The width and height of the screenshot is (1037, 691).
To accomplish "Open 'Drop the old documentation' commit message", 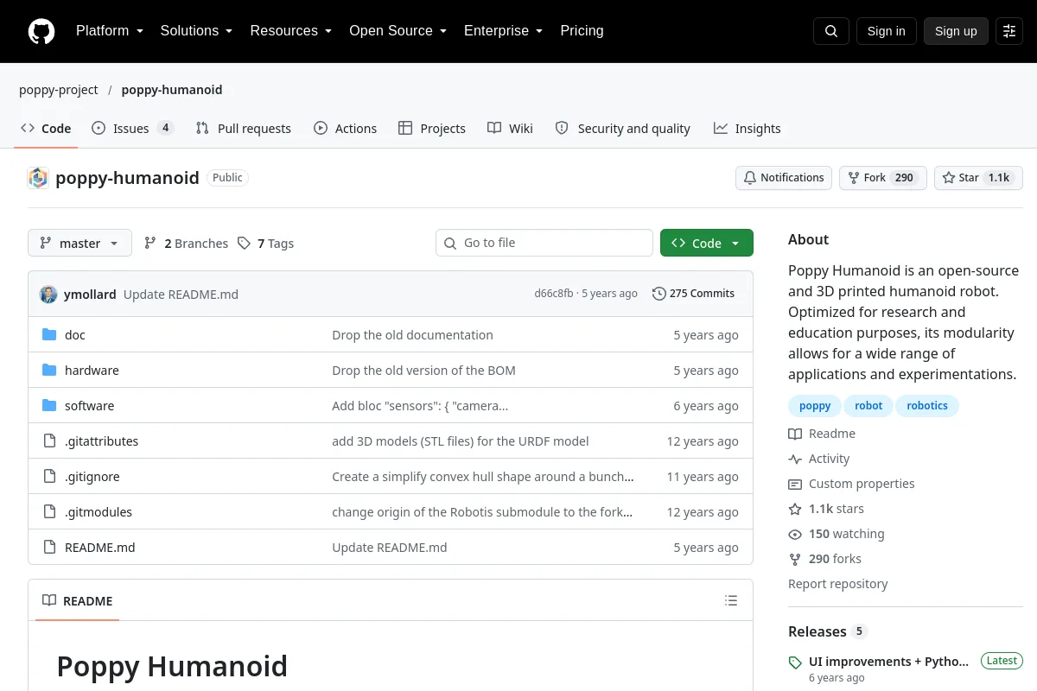I will pos(412,335).
